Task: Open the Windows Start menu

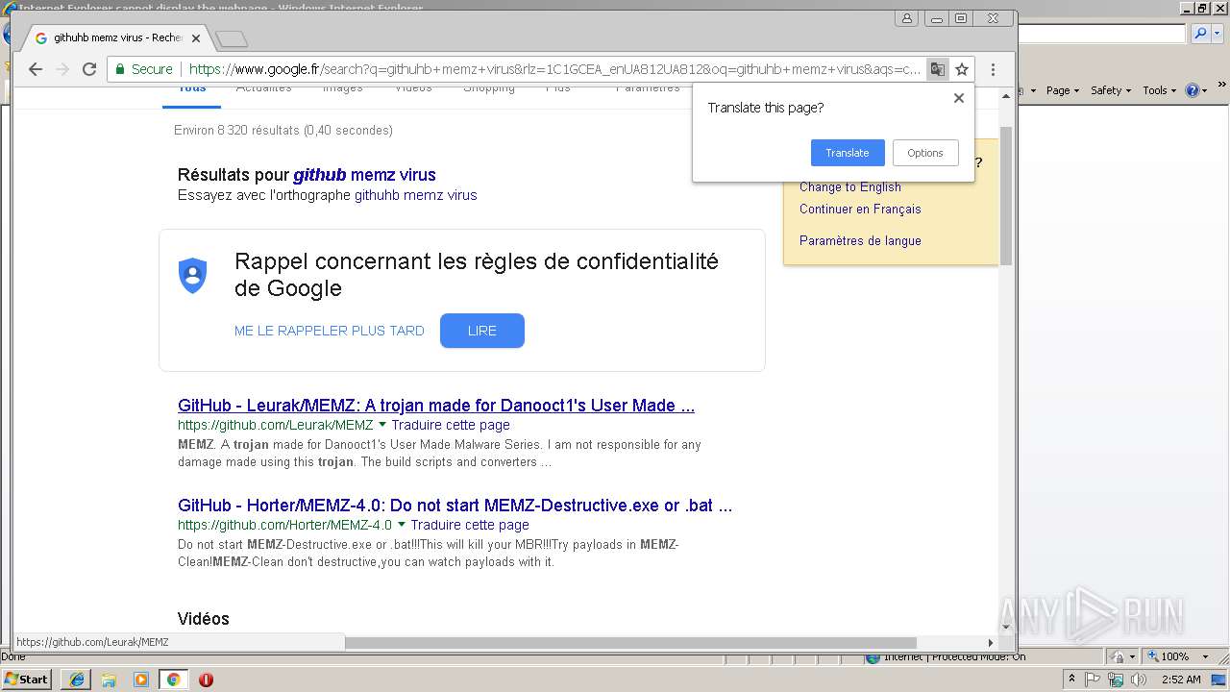Action: pyautogui.click(x=27, y=679)
